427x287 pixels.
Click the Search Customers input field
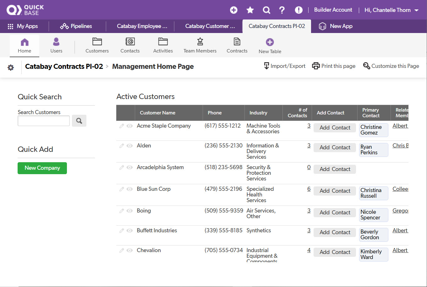coord(44,121)
